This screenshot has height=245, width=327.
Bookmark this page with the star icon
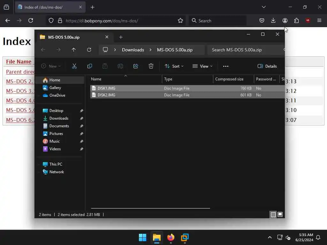(180, 20)
